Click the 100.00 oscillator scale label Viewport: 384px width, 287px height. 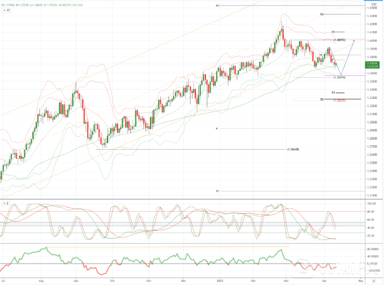371,204
